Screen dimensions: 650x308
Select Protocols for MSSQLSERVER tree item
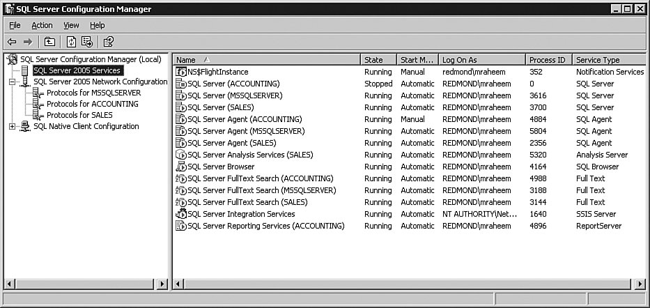(93, 93)
